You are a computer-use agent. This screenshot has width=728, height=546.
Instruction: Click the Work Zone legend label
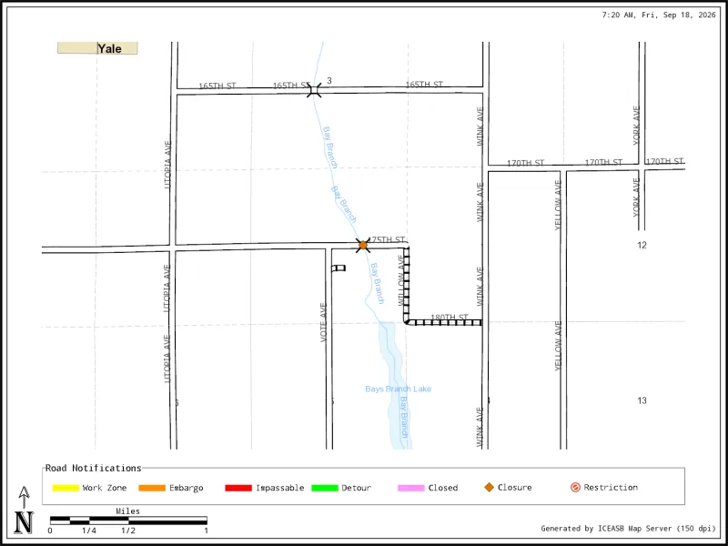tap(105, 488)
